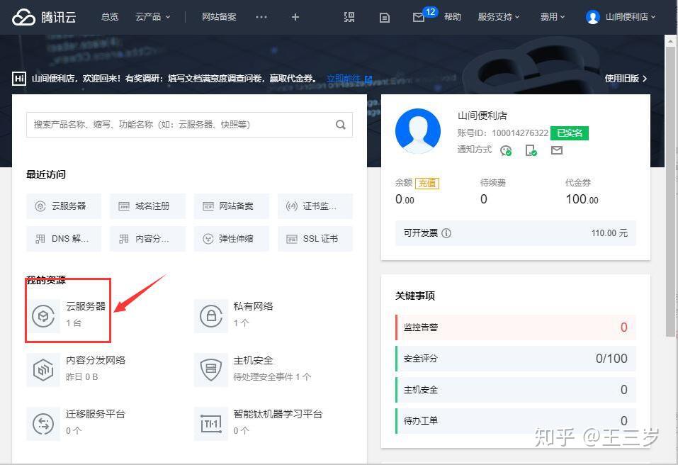Open the documents icon in top bar
This screenshot has height=465, width=678.
(x=385, y=17)
